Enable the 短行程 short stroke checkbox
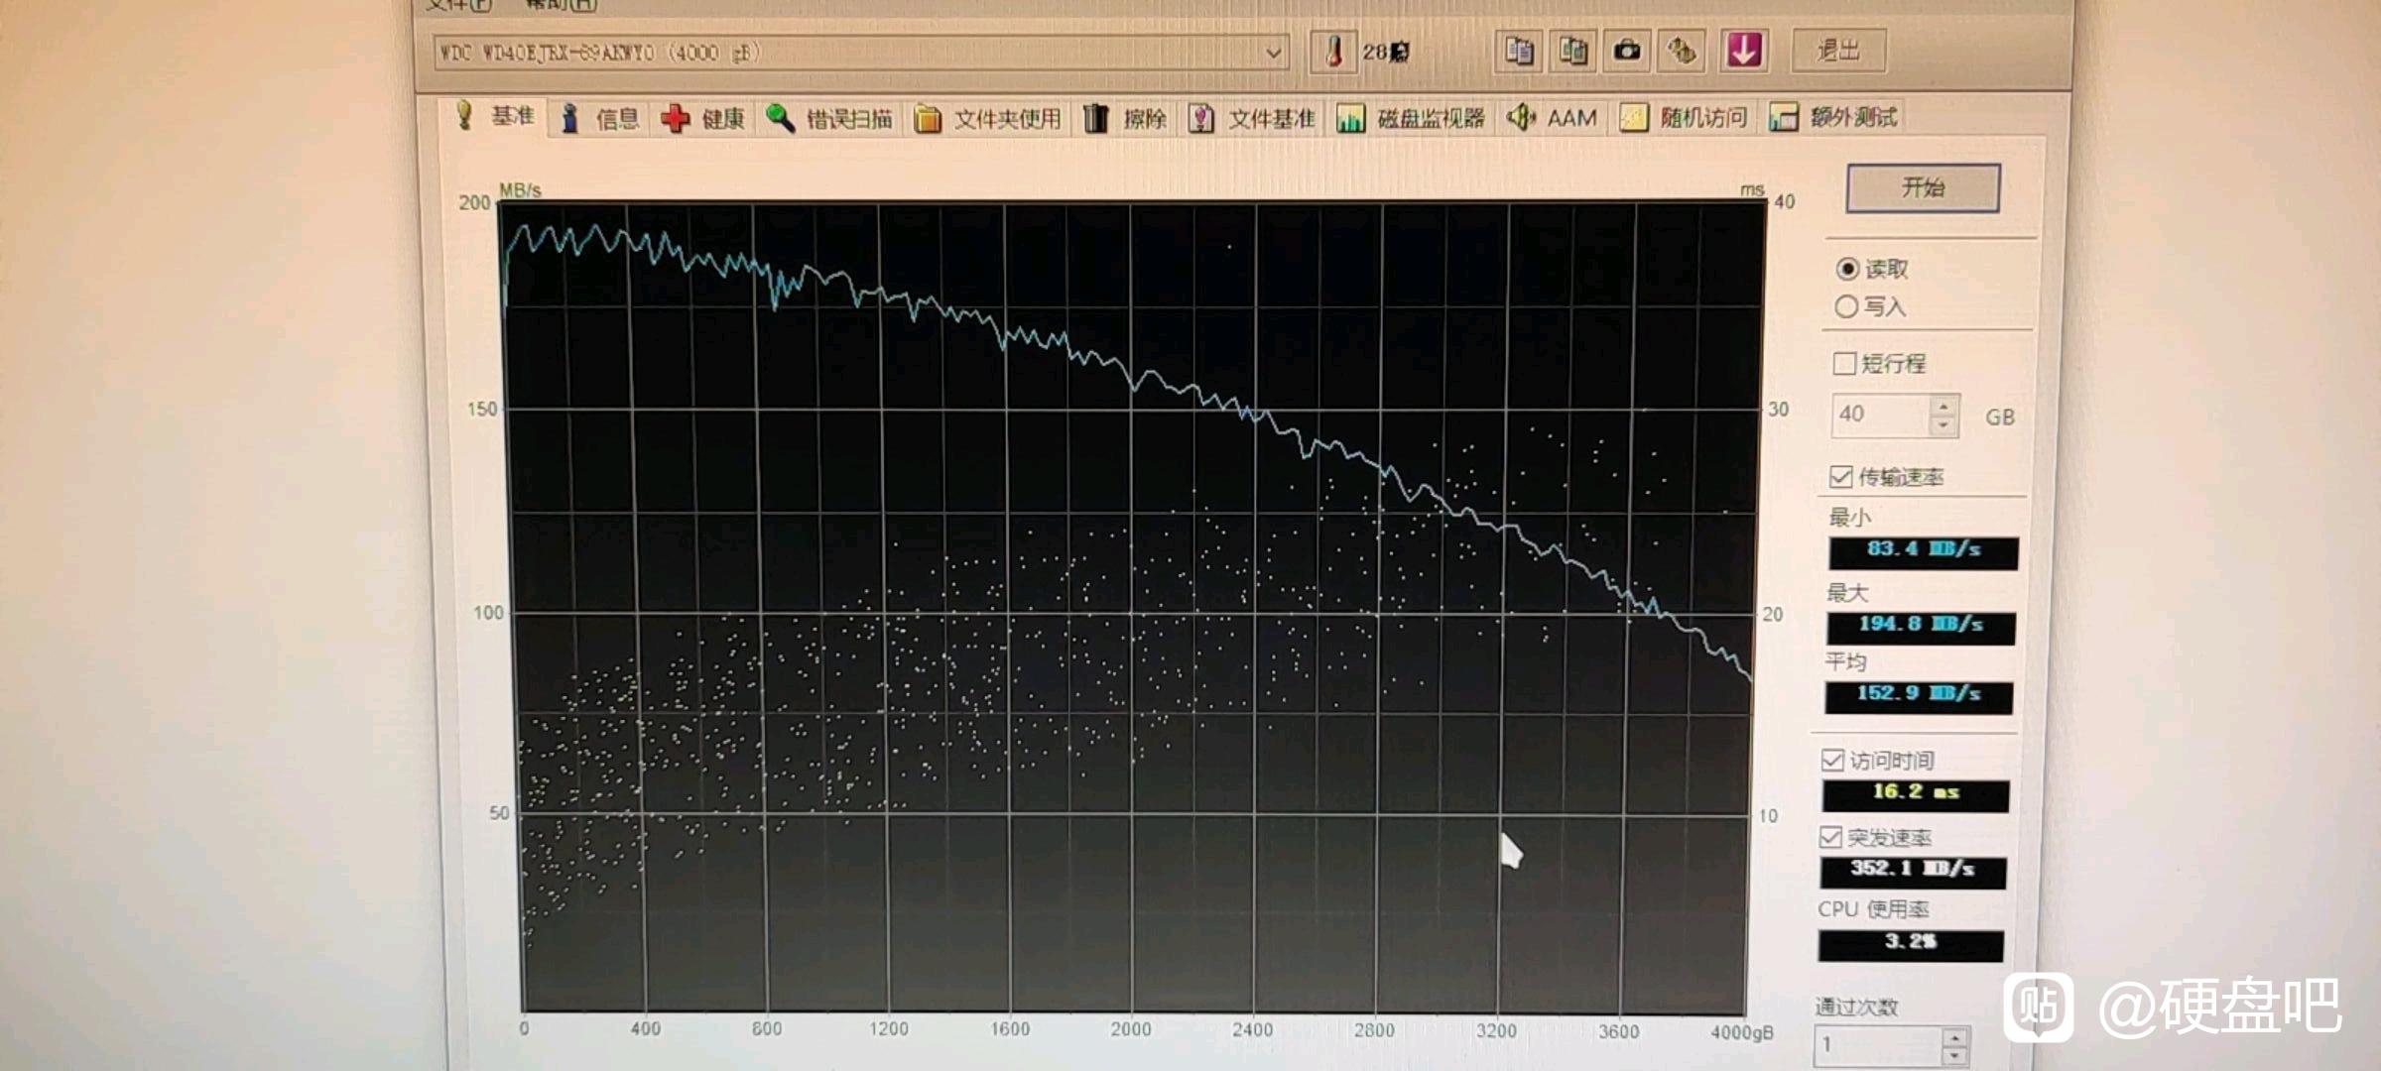Image resolution: width=2381 pixels, height=1071 pixels. [1844, 363]
